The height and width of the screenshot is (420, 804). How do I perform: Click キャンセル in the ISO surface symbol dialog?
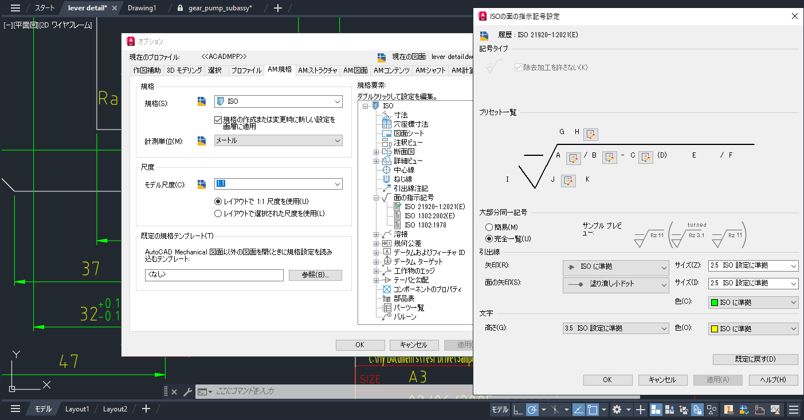pyautogui.click(x=662, y=380)
